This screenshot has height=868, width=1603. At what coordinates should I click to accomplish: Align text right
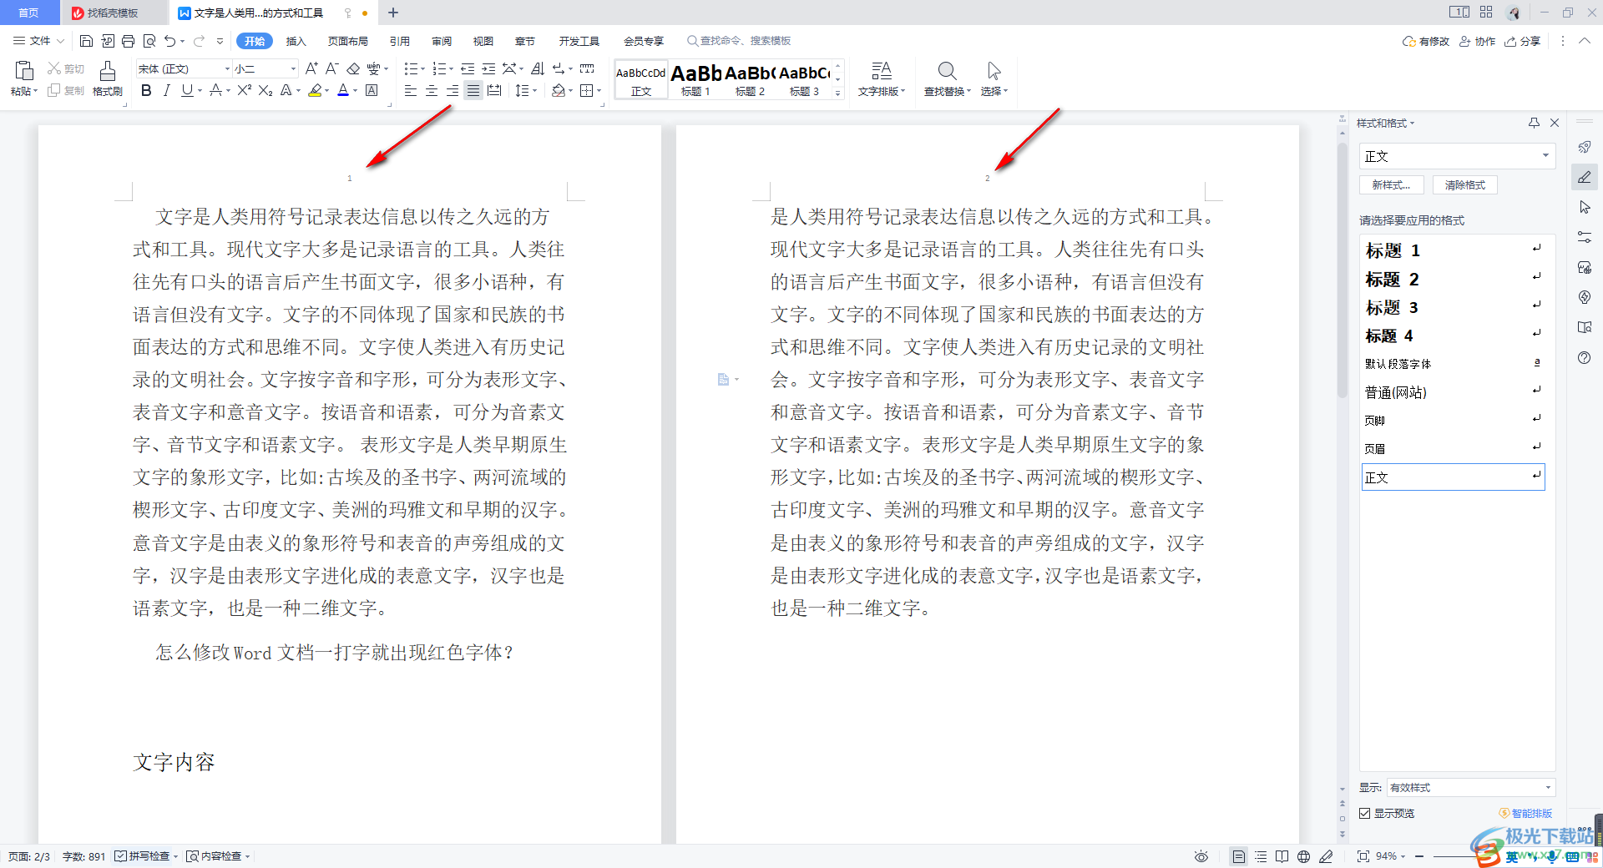(452, 90)
